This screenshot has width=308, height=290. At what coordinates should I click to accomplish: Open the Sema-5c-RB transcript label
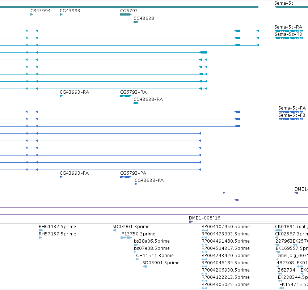[x=288, y=34]
